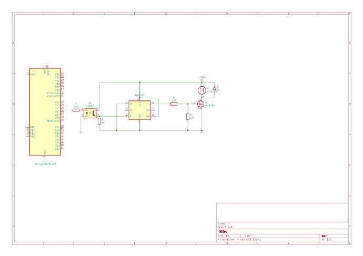Select the RESET/PC6 pin label

53,121
